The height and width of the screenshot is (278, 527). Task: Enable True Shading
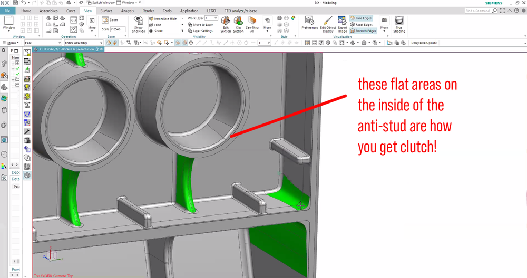[x=399, y=24]
